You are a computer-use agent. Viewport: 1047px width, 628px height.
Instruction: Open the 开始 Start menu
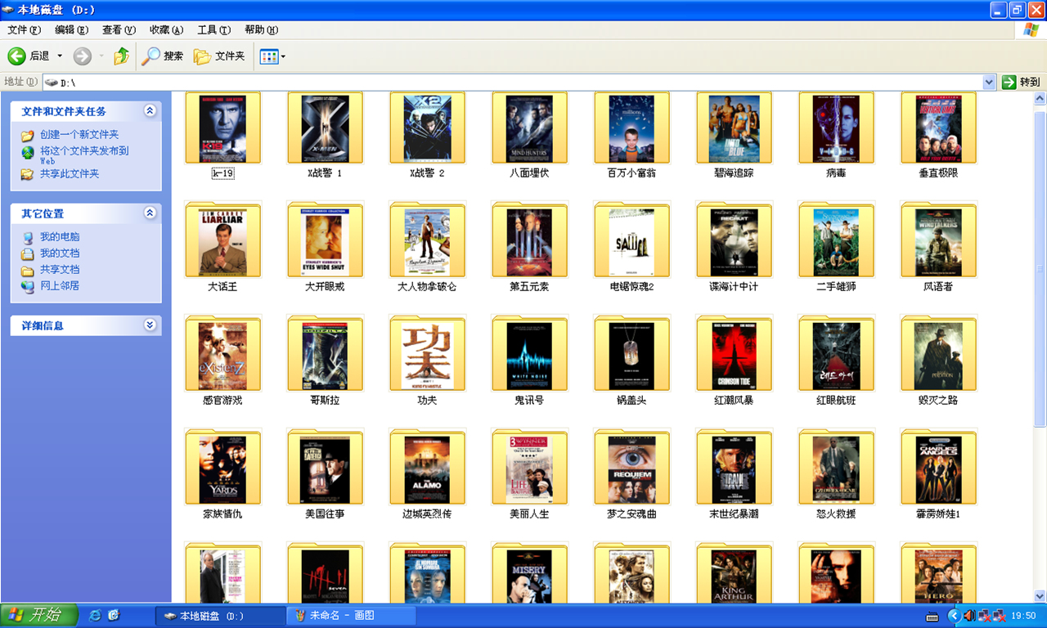click(39, 616)
